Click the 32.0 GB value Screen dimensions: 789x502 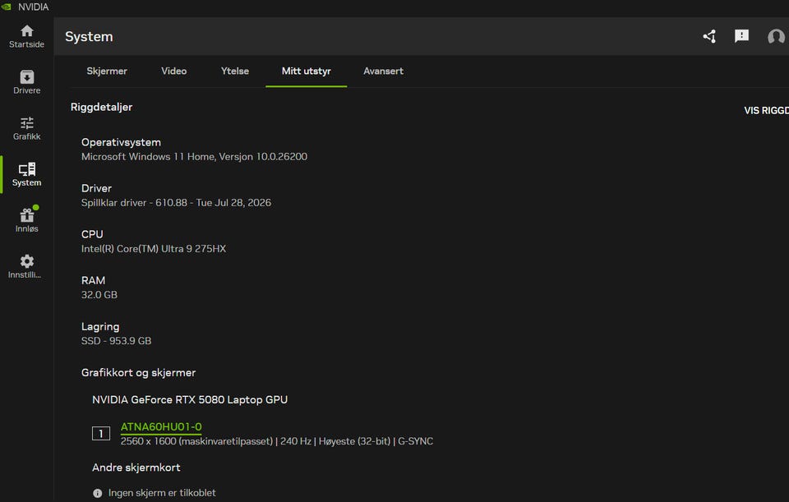tap(99, 295)
